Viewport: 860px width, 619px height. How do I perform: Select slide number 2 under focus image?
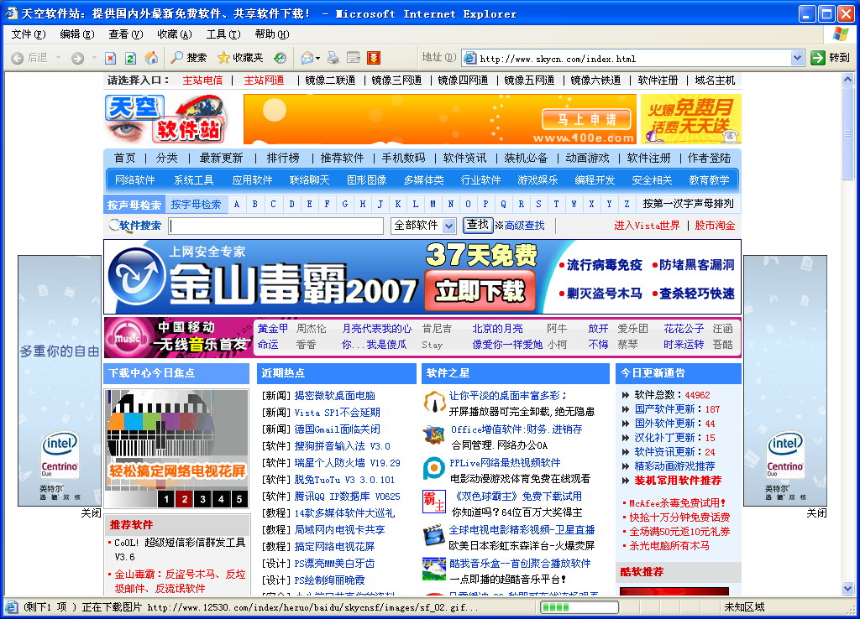pyautogui.click(x=185, y=499)
